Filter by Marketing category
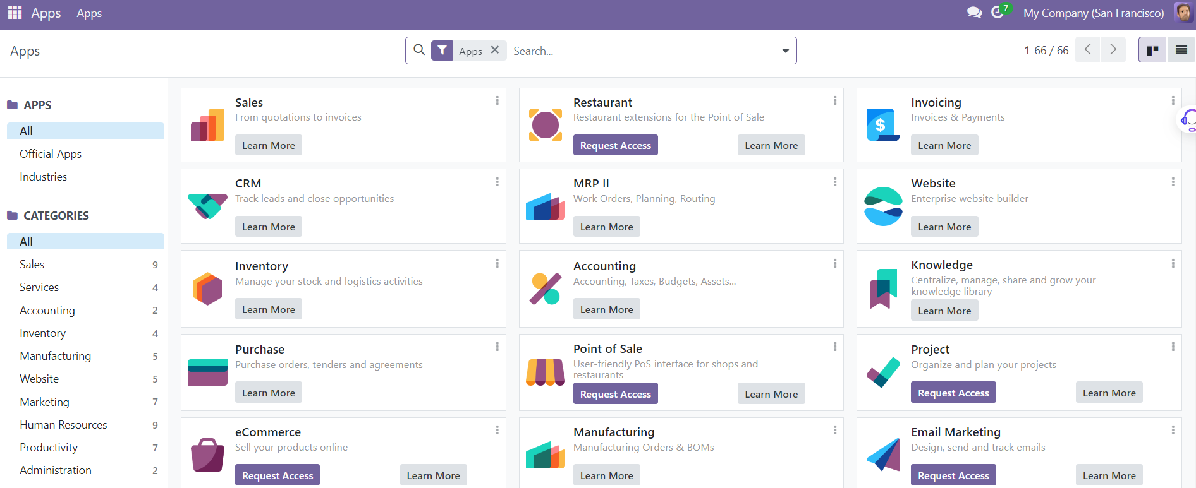 point(85,402)
